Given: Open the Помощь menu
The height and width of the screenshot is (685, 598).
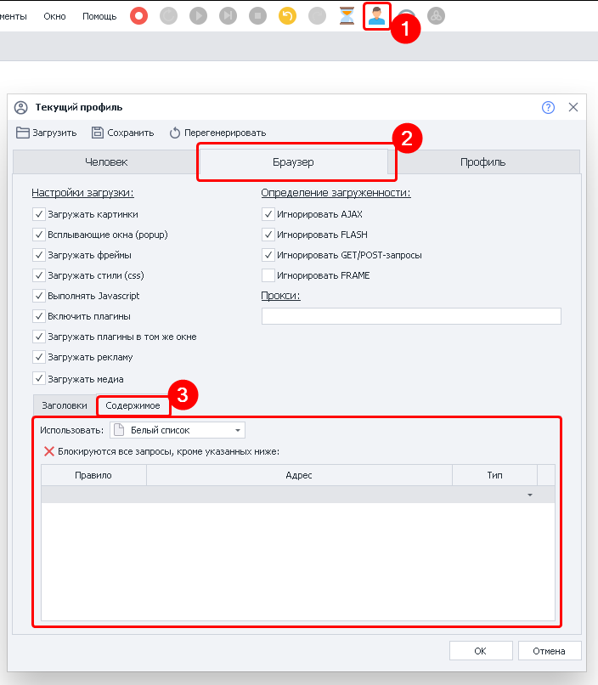Looking at the screenshot, I should click(x=99, y=16).
